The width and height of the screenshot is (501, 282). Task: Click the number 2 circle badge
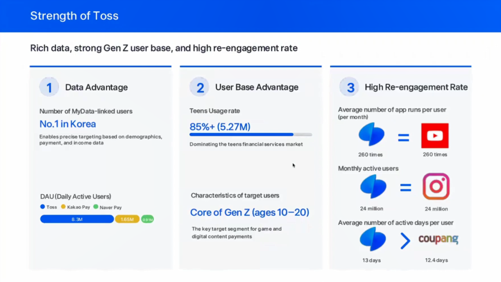(199, 87)
